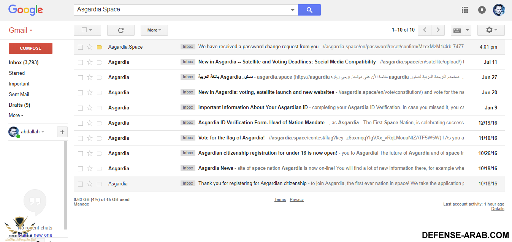Open the Google apps grid

click(x=465, y=10)
